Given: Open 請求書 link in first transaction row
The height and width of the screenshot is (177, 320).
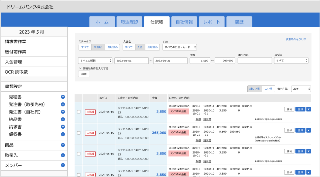Looking at the screenshot, I should click(207, 119).
